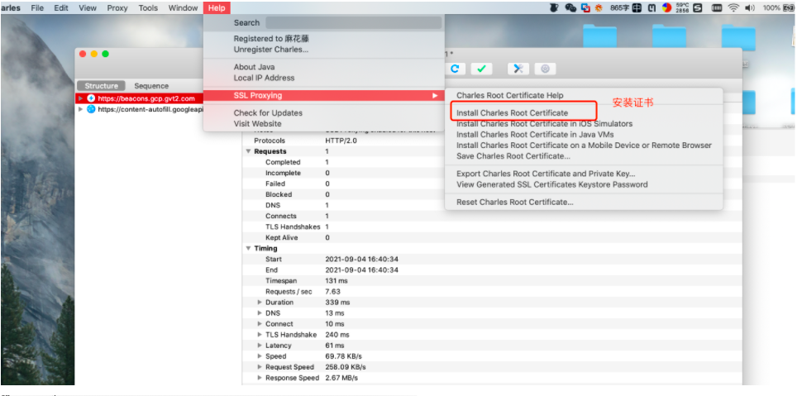The image size is (797, 396).
Task: Click the lightning icon beside beacons.gcp.gvt2.com
Action: click(92, 98)
